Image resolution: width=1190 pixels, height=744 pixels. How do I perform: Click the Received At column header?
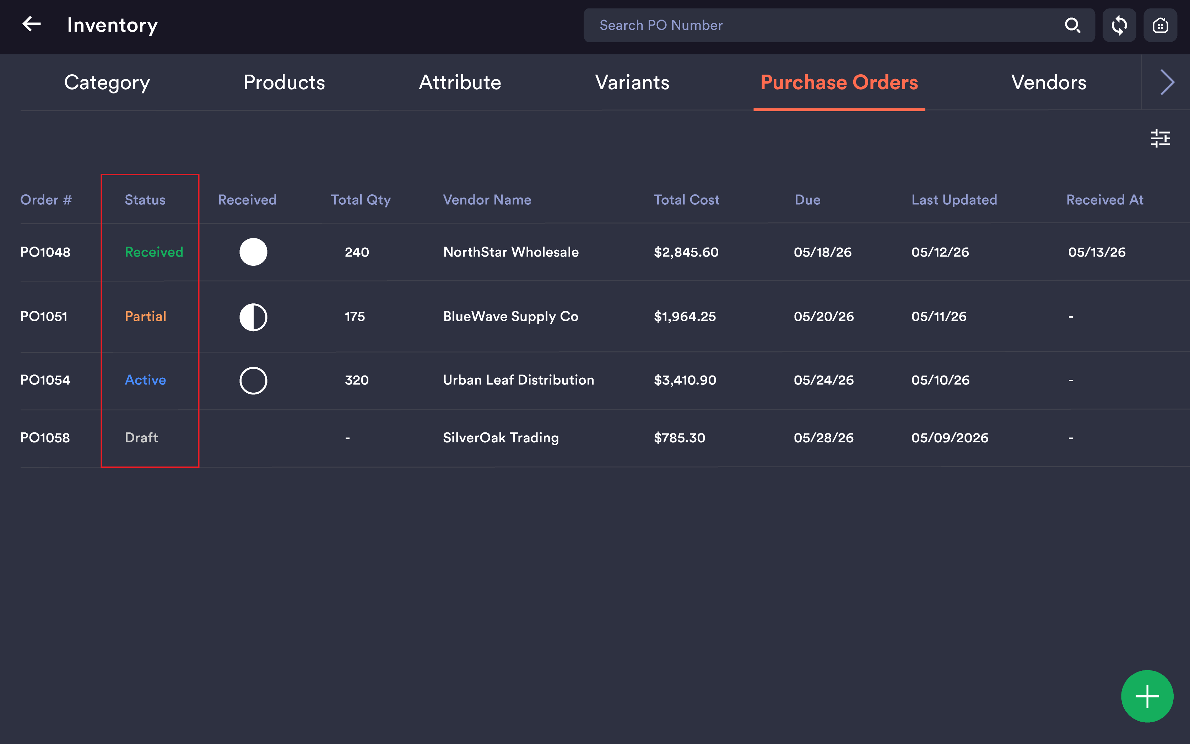(x=1104, y=200)
